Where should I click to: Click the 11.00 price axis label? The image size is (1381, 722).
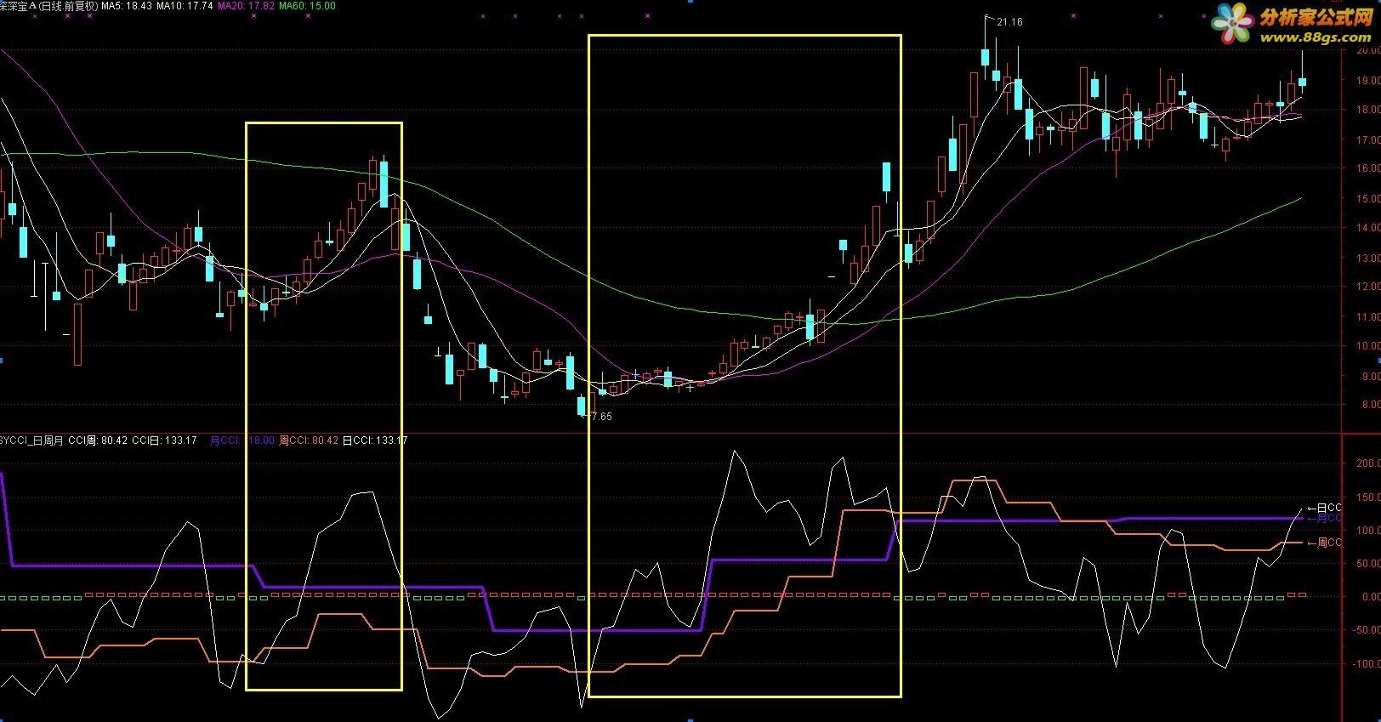tap(1368, 317)
